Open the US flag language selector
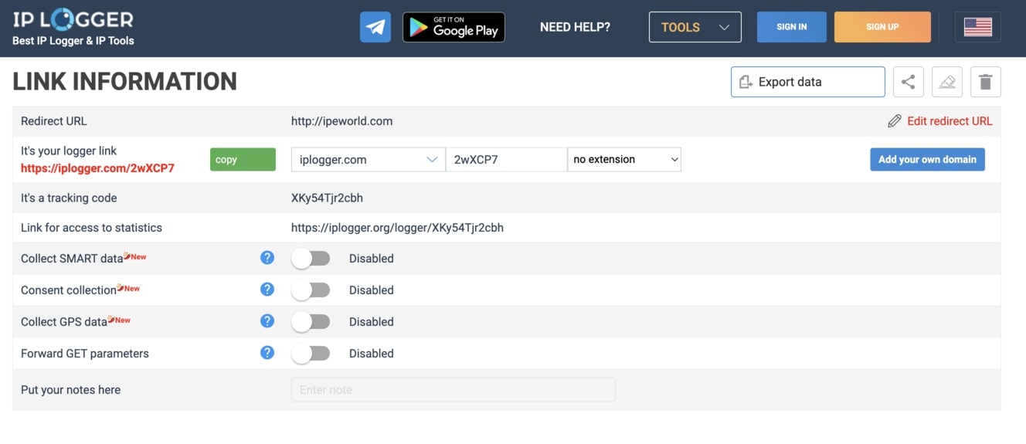This screenshot has width=1026, height=444. [x=978, y=27]
